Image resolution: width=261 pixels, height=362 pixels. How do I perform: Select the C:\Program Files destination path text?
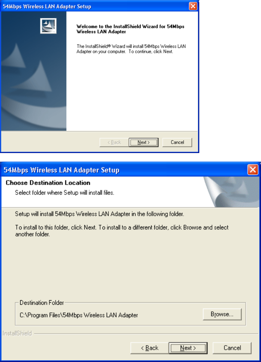click(79, 315)
